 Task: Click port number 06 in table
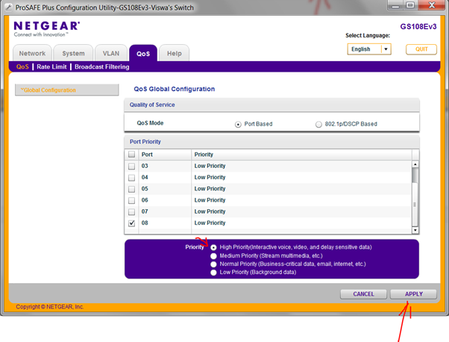pyautogui.click(x=145, y=200)
